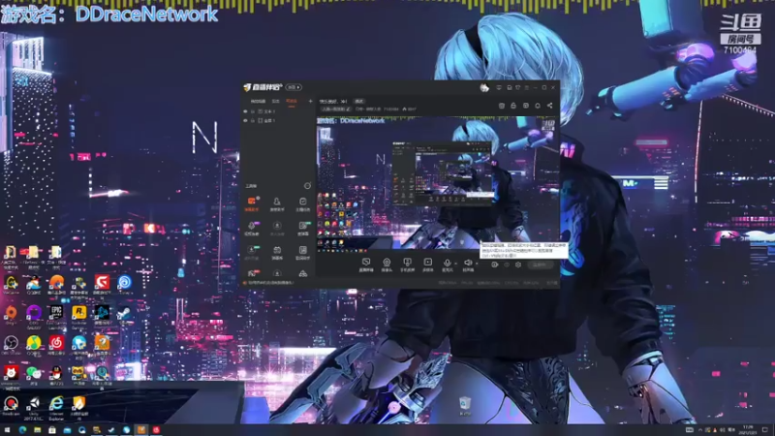Screen dimensions: 775x436
Task: Add a new scene with plus button
Action: coord(310,101)
